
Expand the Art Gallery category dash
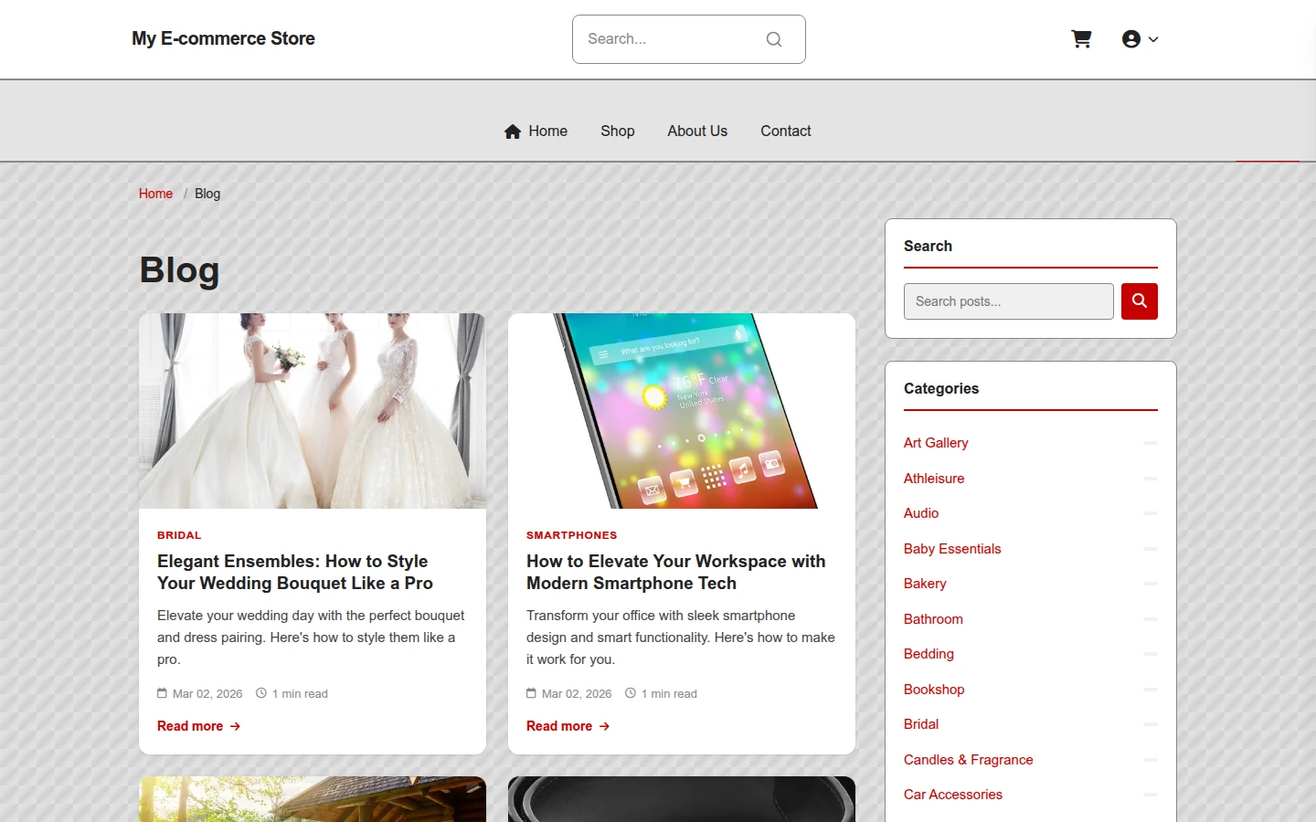coord(1151,443)
